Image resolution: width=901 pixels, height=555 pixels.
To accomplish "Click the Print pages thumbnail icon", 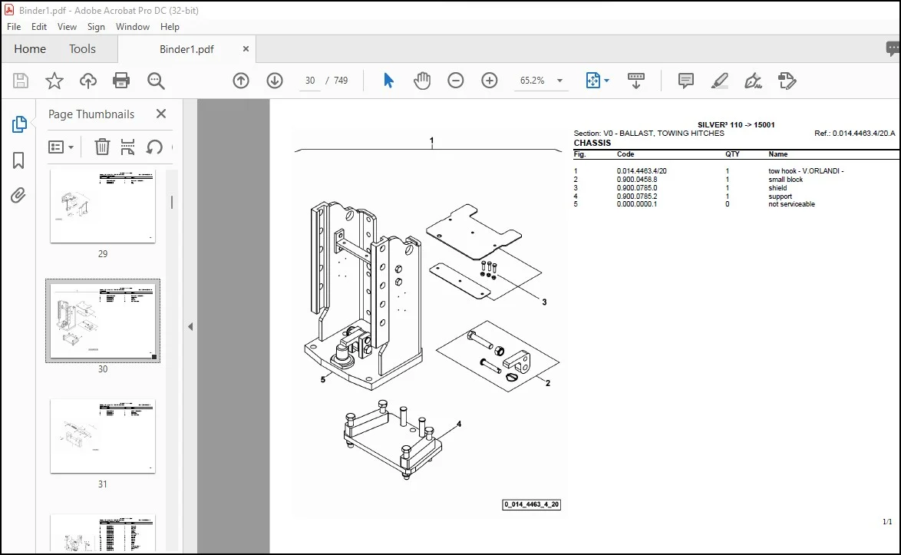I will tap(127, 147).
